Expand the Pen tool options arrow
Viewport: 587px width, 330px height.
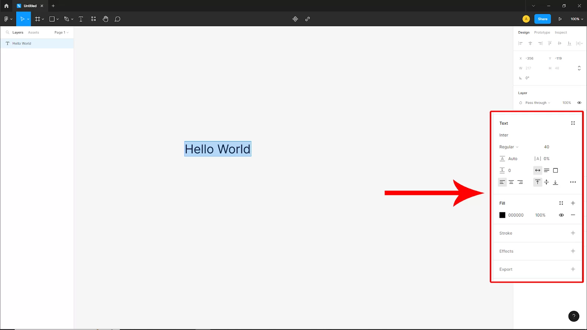click(x=72, y=19)
